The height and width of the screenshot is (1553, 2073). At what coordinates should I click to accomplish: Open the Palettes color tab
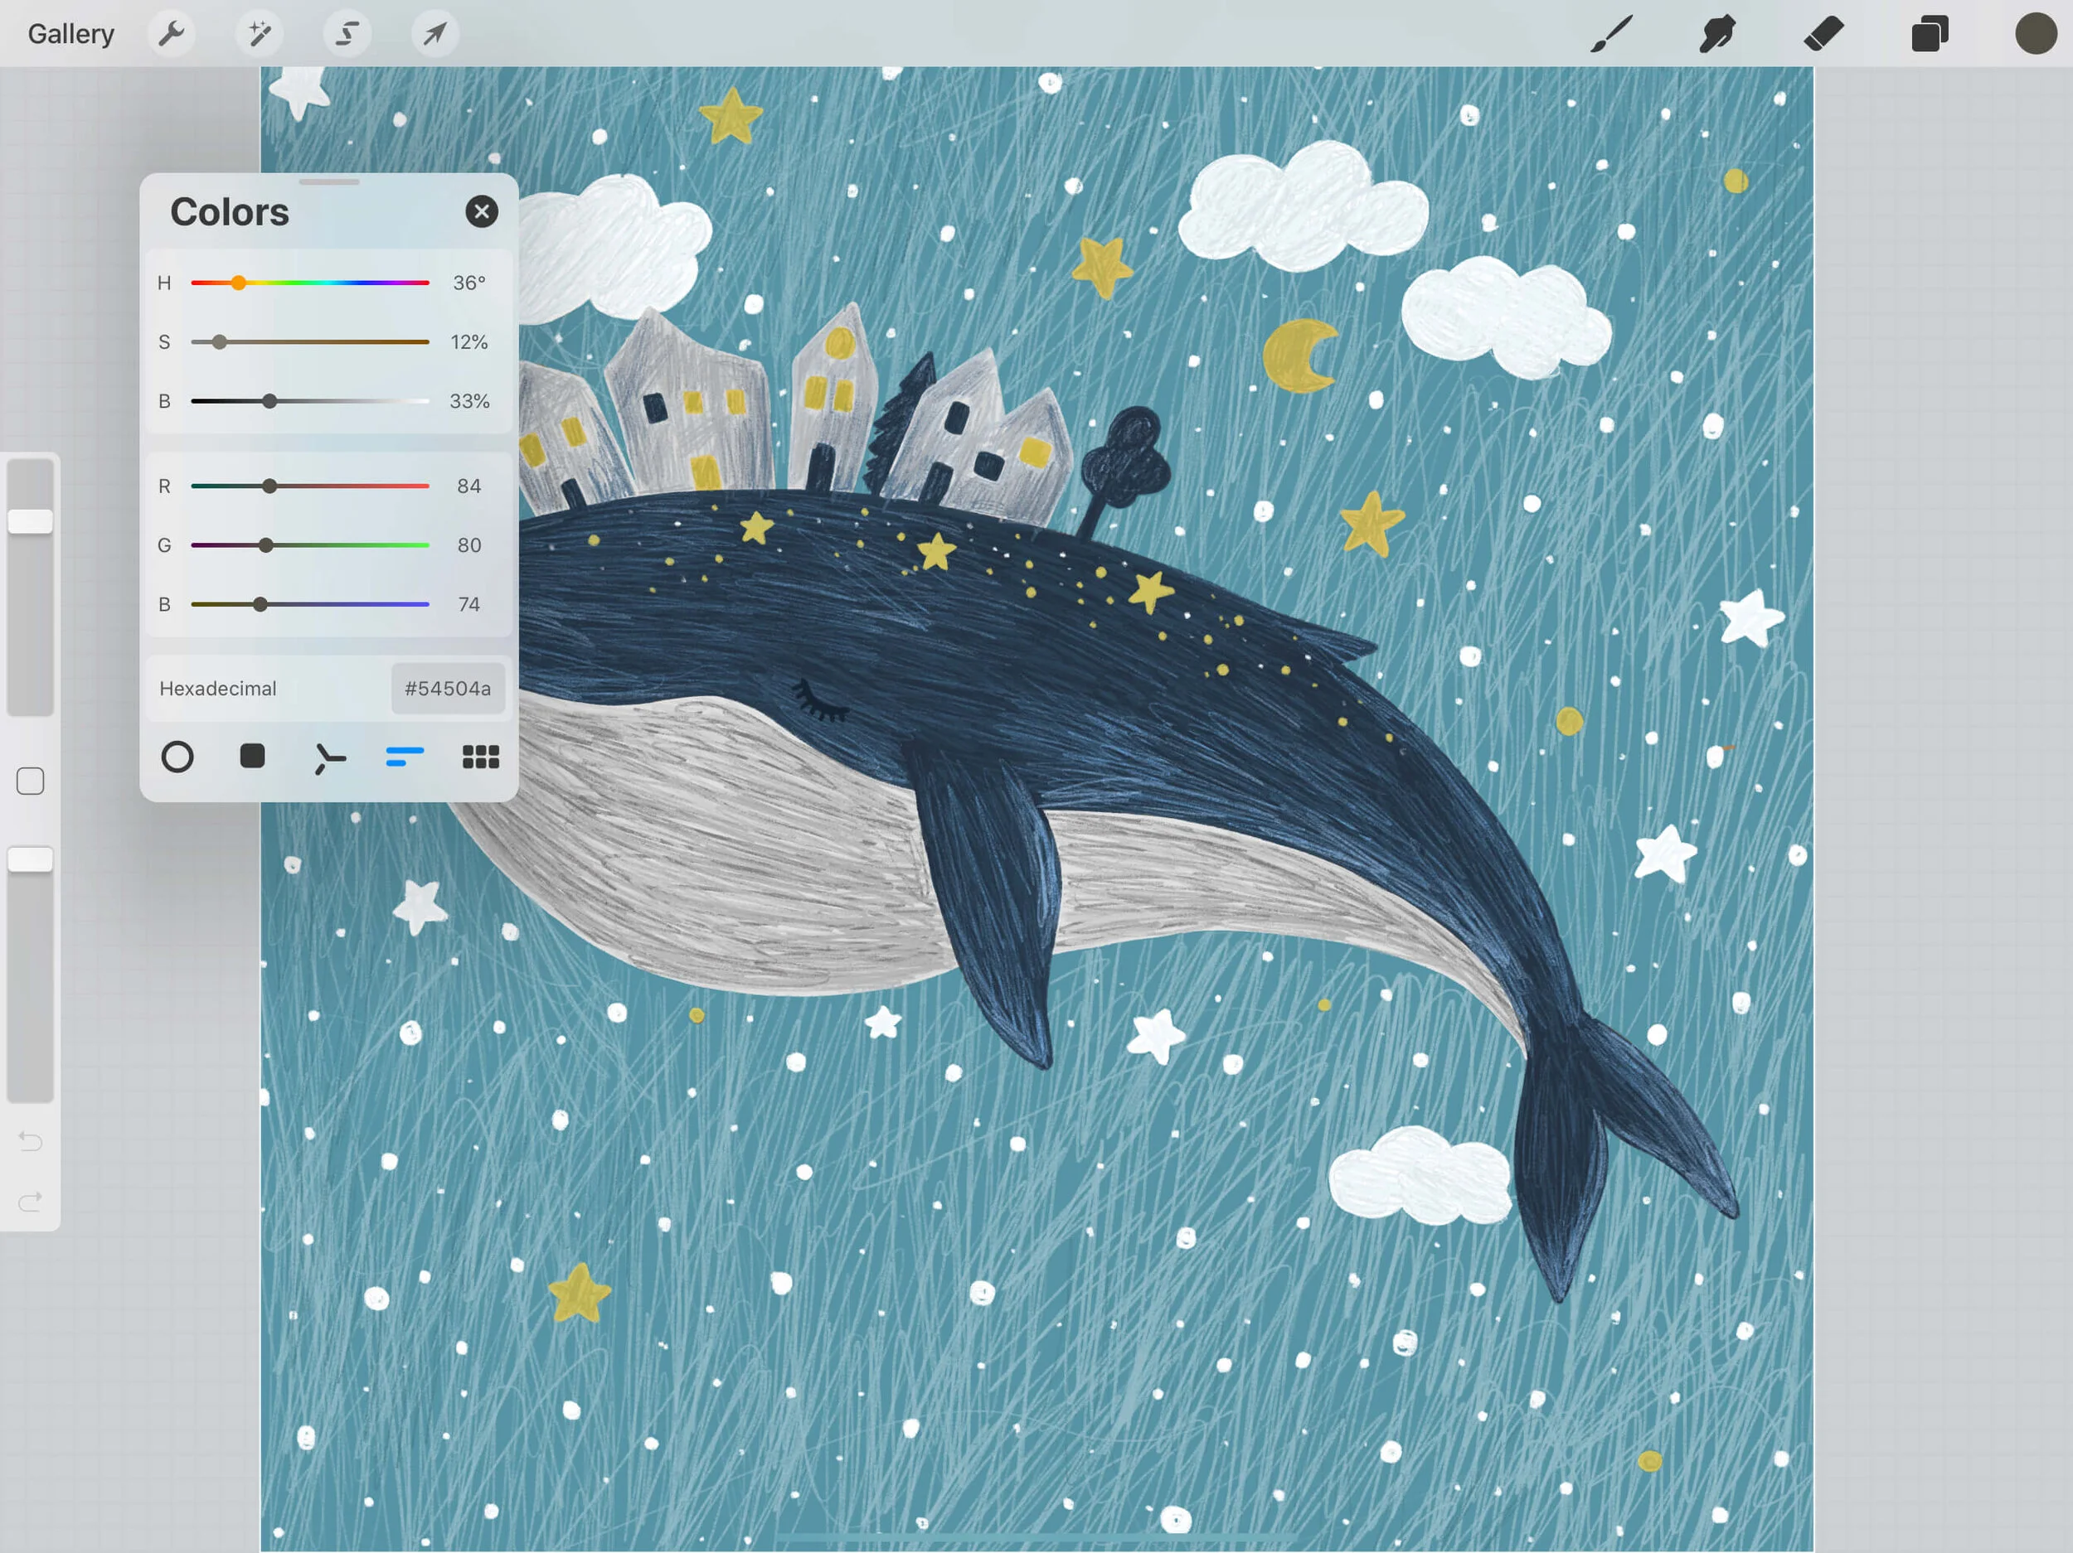pyautogui.click(x=481, y=757)
